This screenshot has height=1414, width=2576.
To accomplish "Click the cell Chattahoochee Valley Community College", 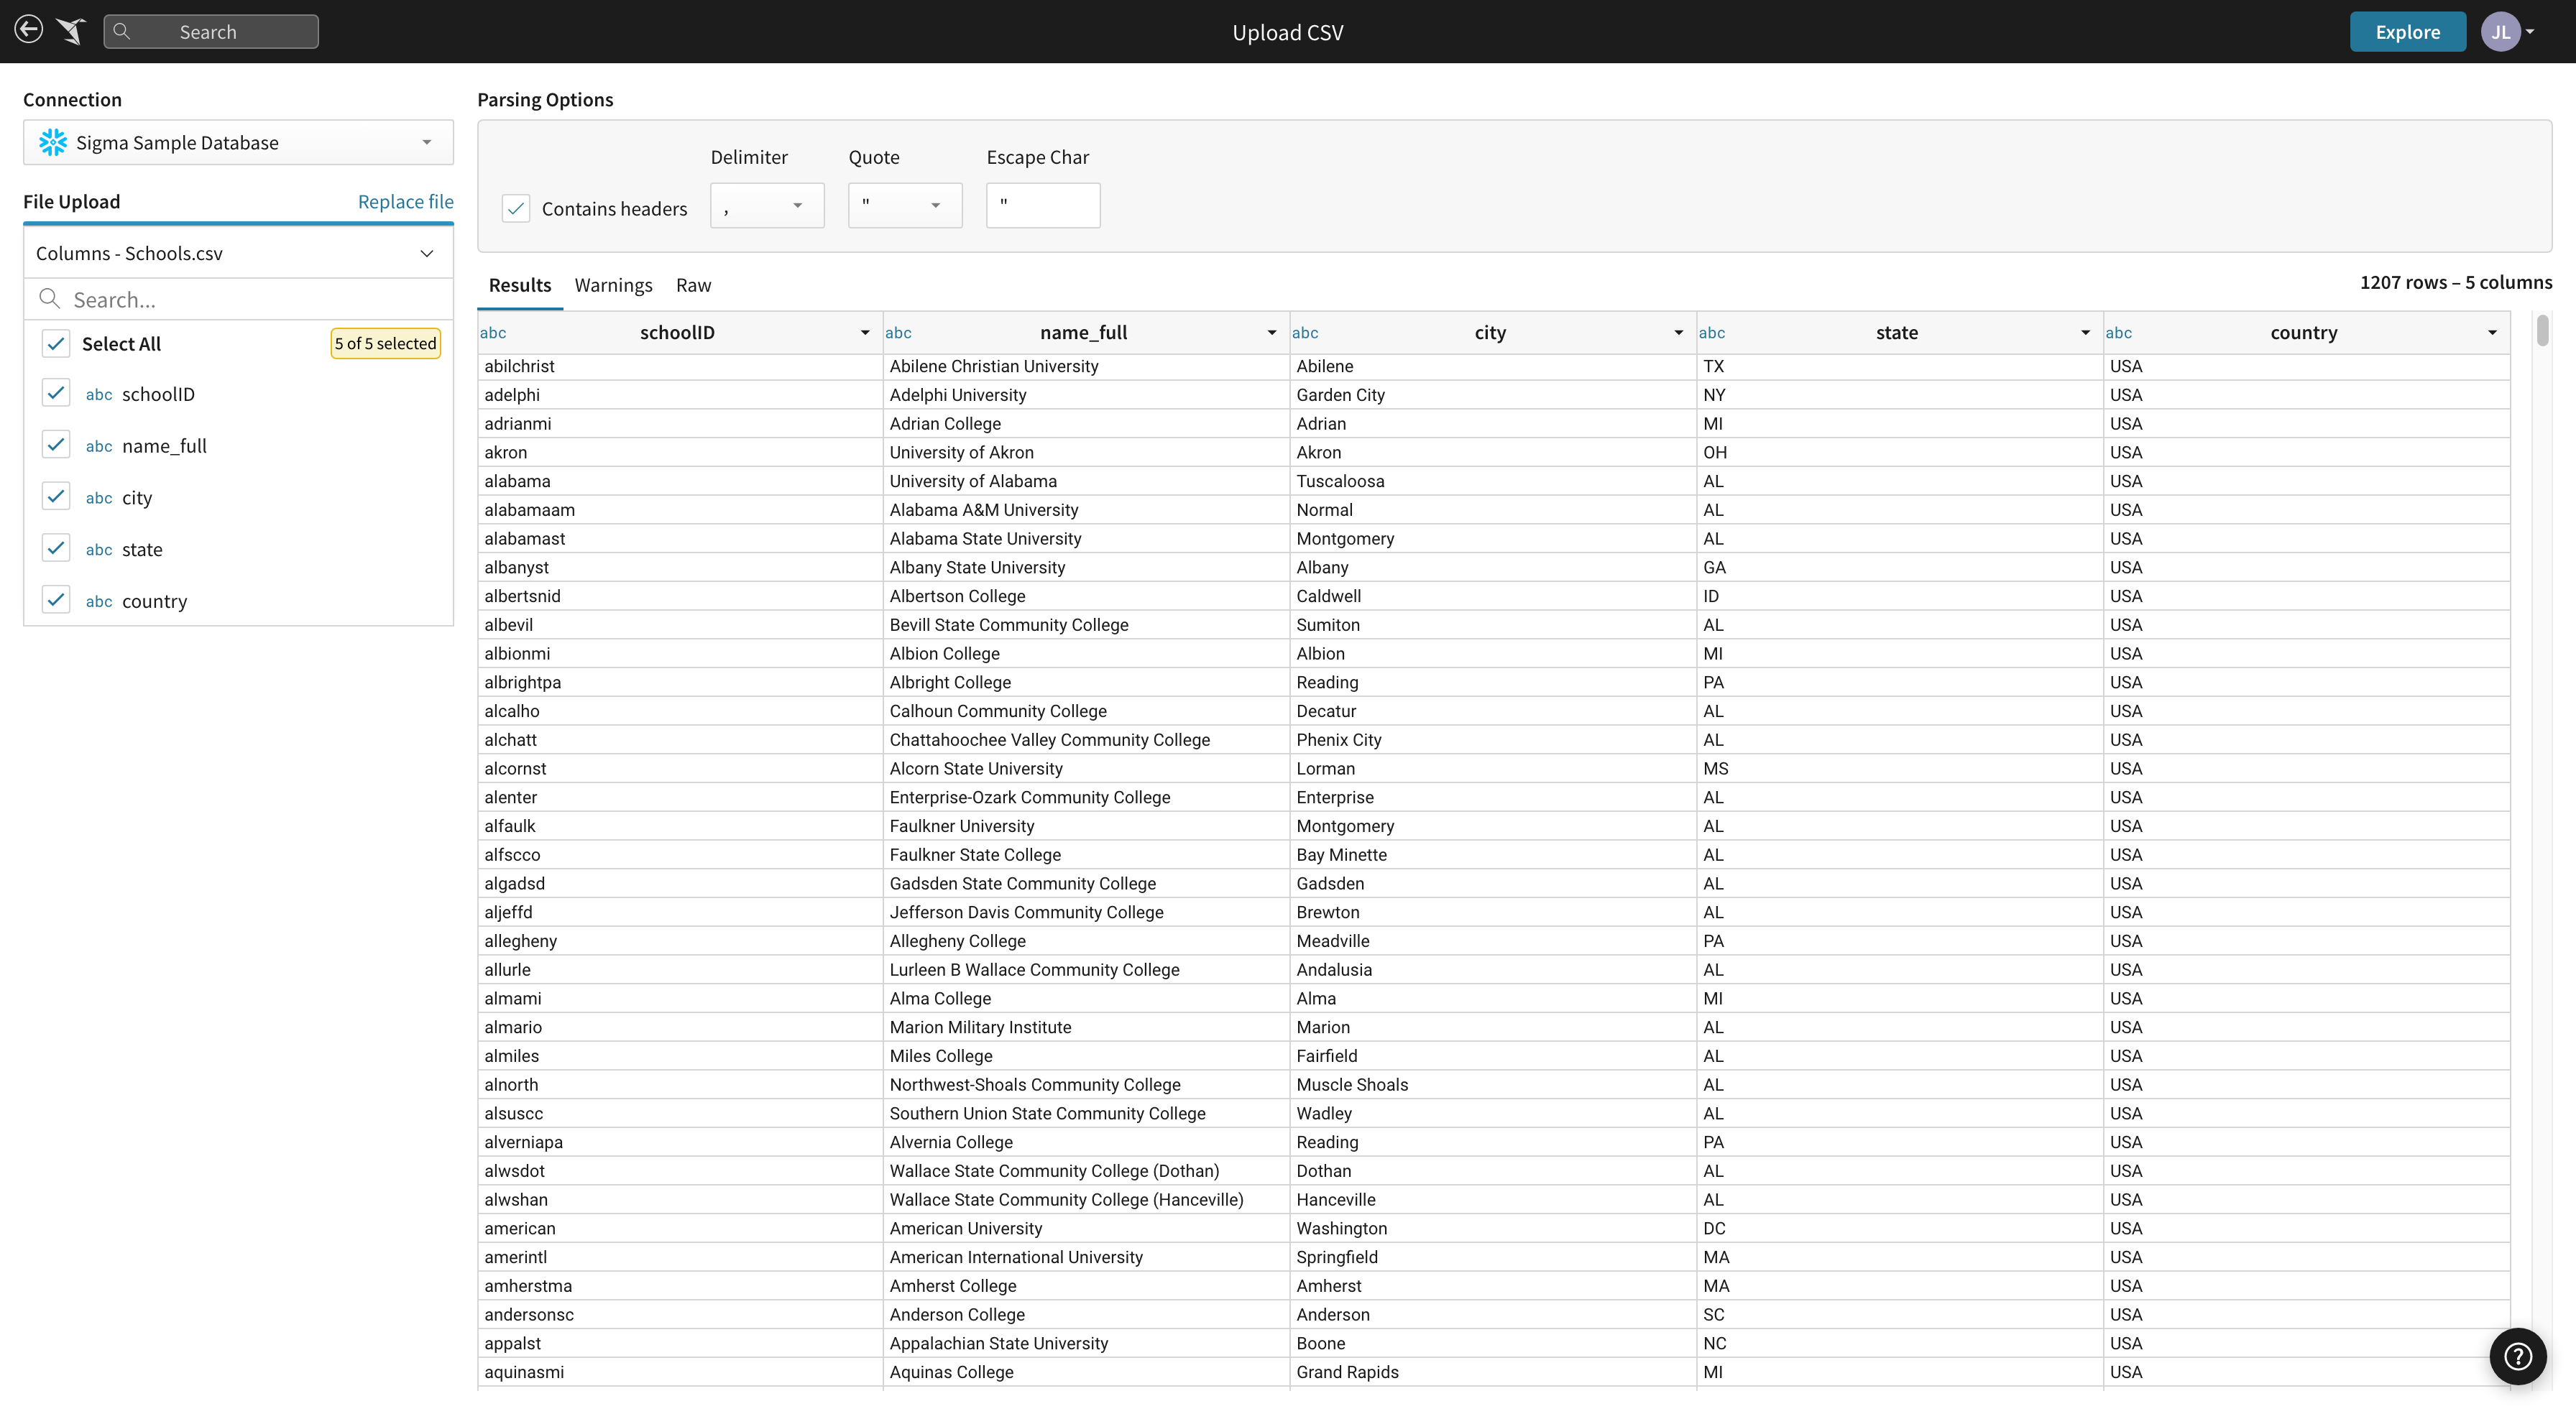I will (x=1086, y=740).
